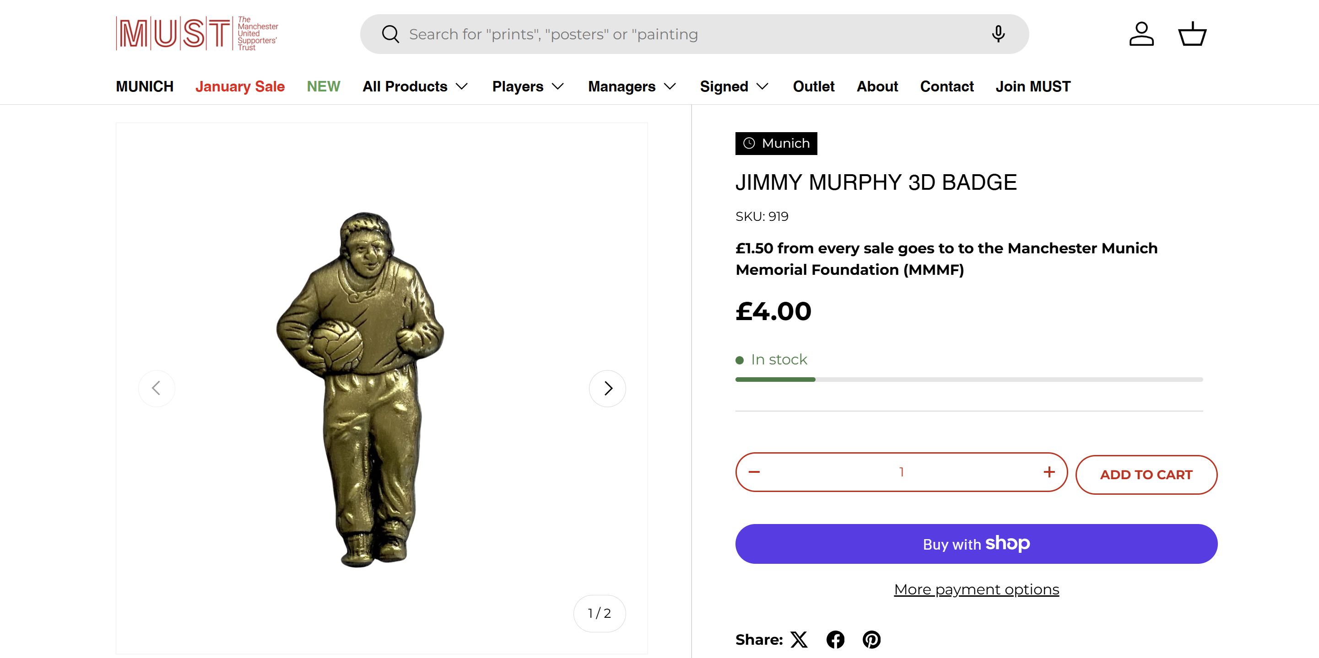Share the product on Pinterest
This screenshot has height=658, width=1319.
click(871, 640)
